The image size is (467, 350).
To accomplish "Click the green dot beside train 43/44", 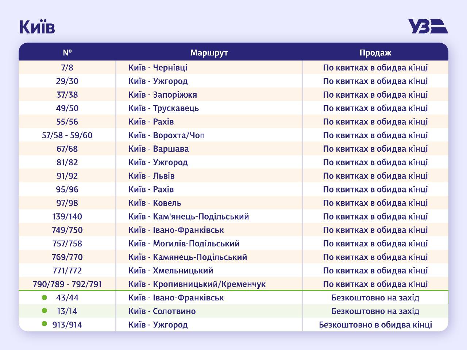I will [x=45, y=297].
